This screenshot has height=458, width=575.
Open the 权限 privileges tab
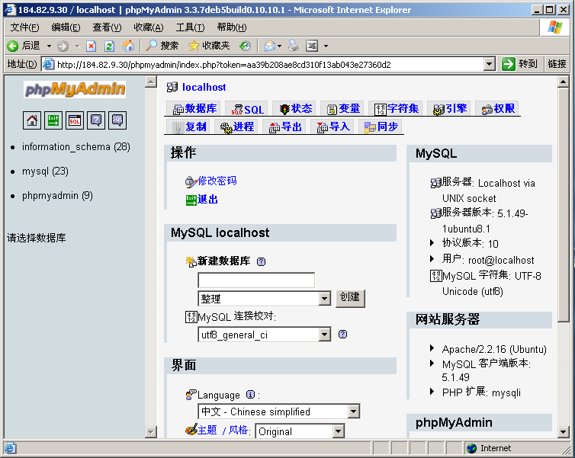tap(497, 108)
